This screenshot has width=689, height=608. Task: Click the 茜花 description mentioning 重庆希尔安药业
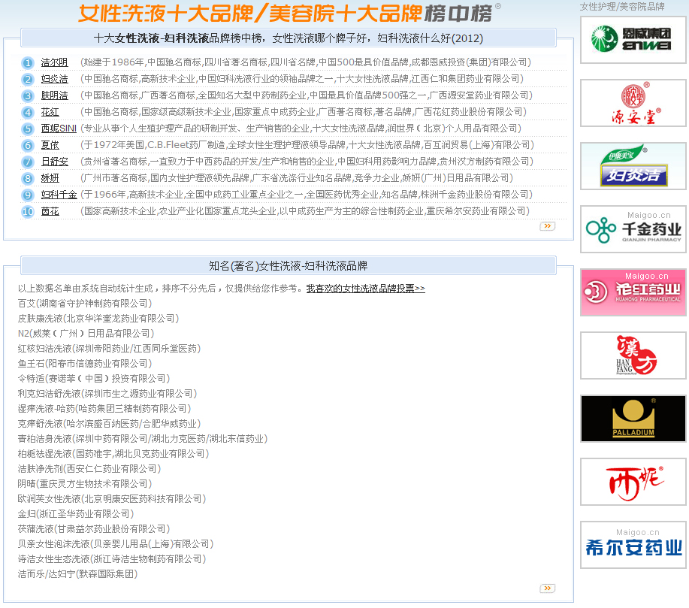click(x=305, y=211)
